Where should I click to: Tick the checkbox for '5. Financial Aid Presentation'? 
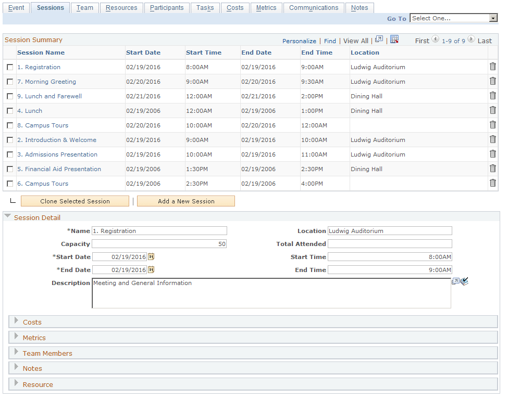tap(9, 169)
